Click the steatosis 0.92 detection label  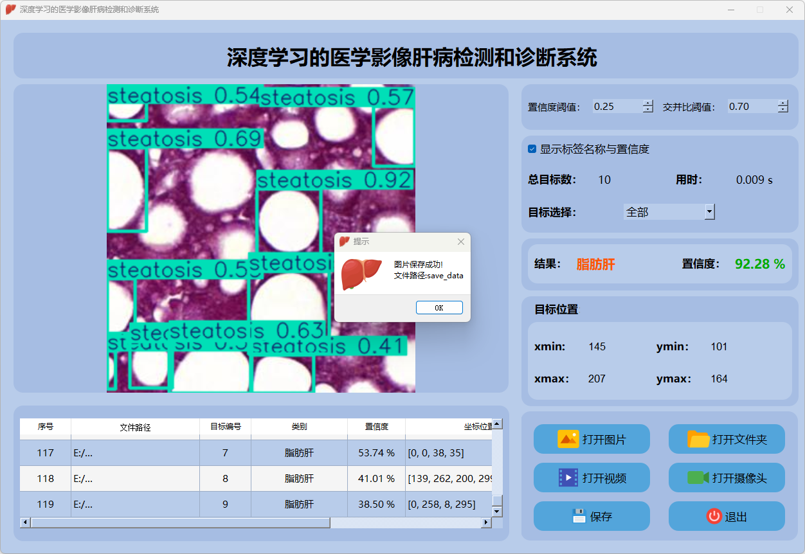pos(334,180)
